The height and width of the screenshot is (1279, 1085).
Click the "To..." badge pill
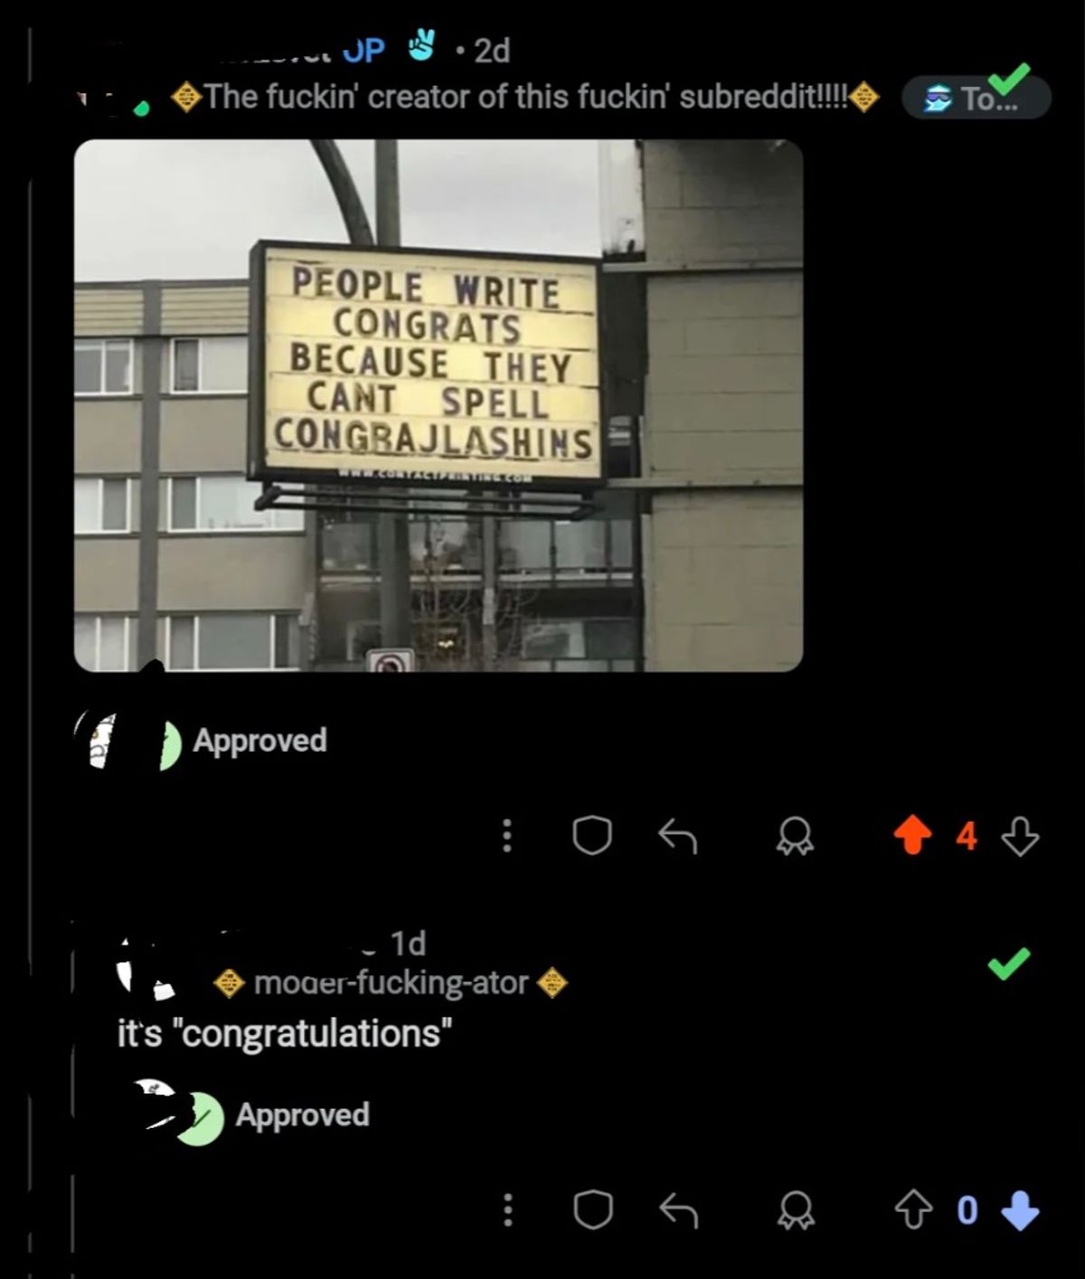(x=976, y=98)
